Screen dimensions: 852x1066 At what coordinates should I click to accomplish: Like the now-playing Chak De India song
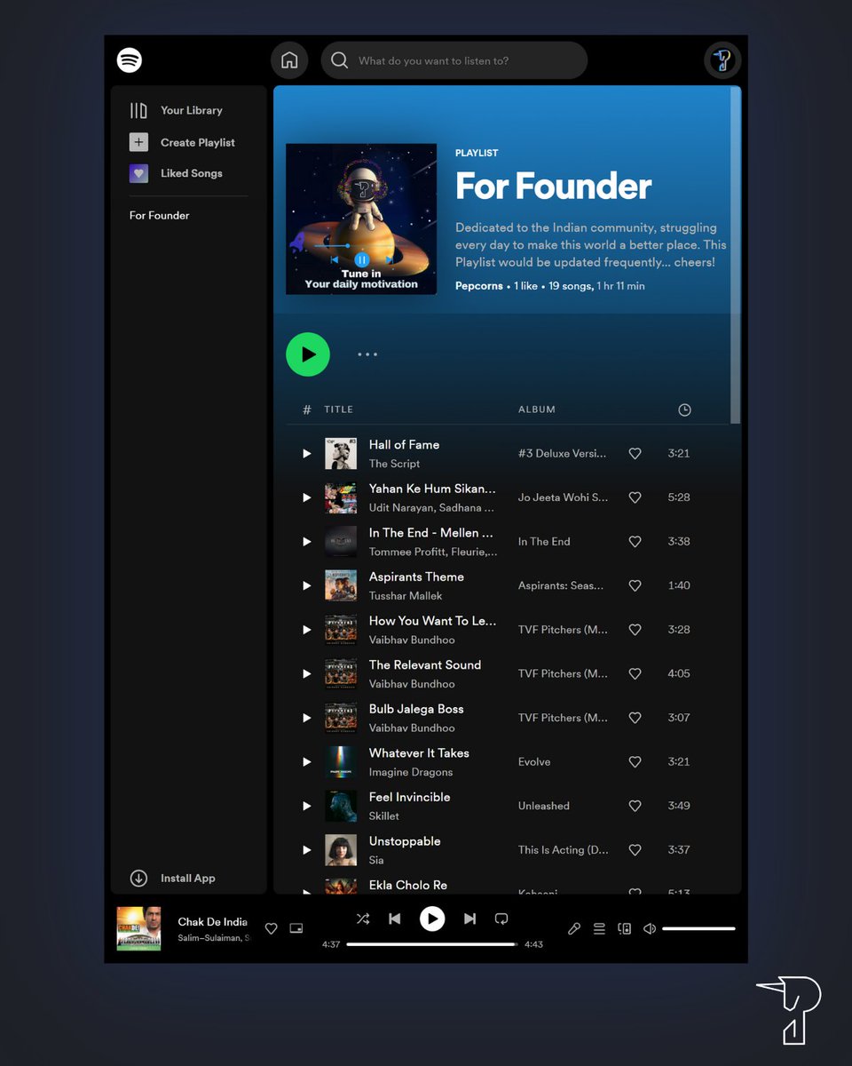272,928
